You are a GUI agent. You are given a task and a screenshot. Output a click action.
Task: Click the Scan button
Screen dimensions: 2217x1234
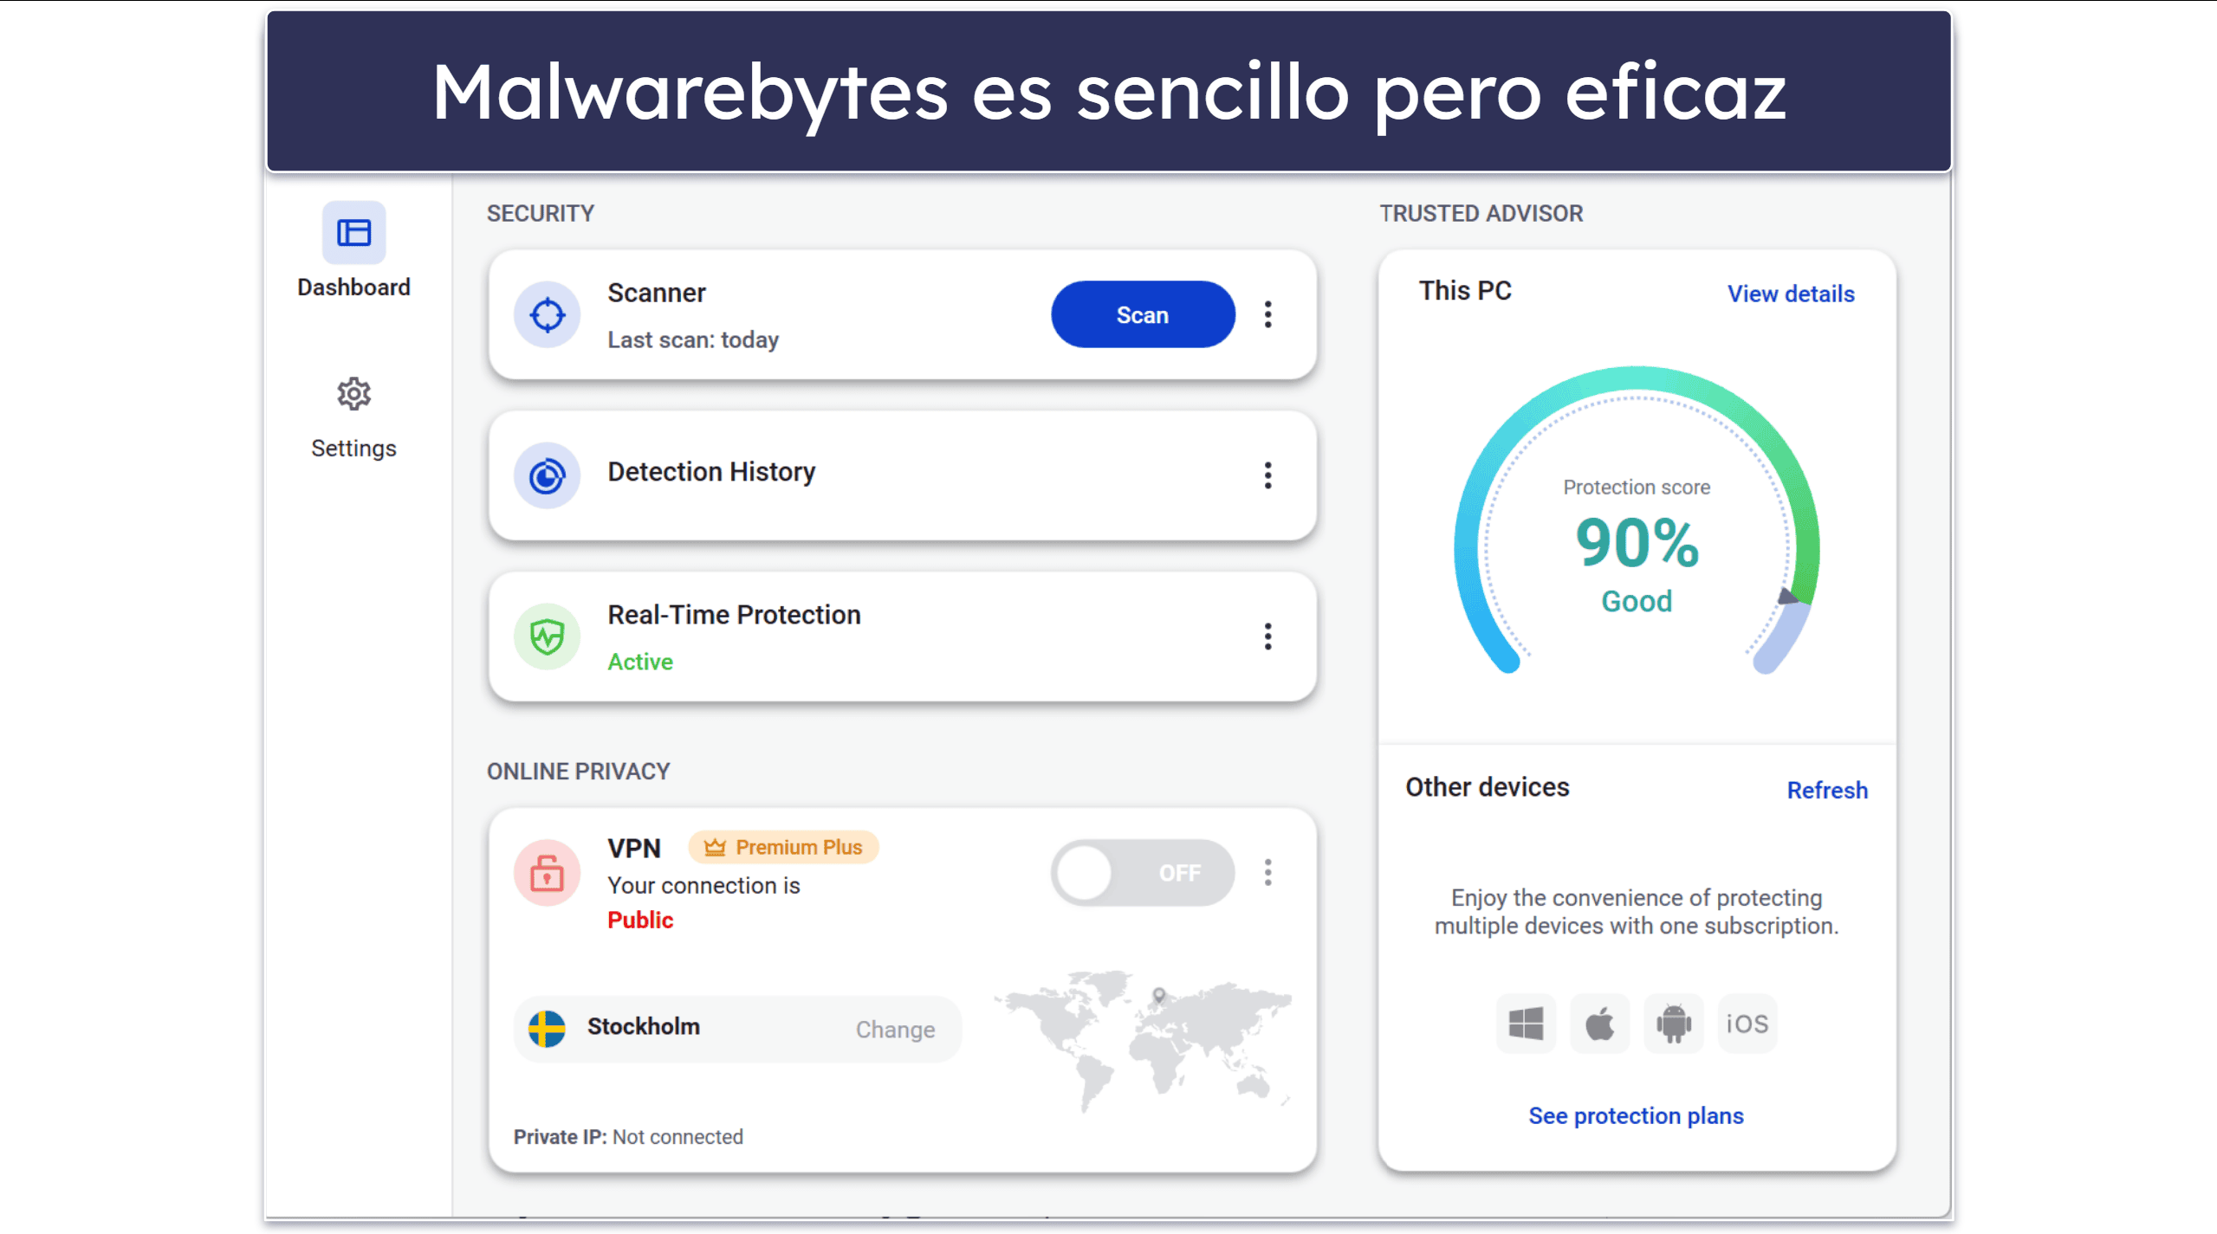(1139, 314)
